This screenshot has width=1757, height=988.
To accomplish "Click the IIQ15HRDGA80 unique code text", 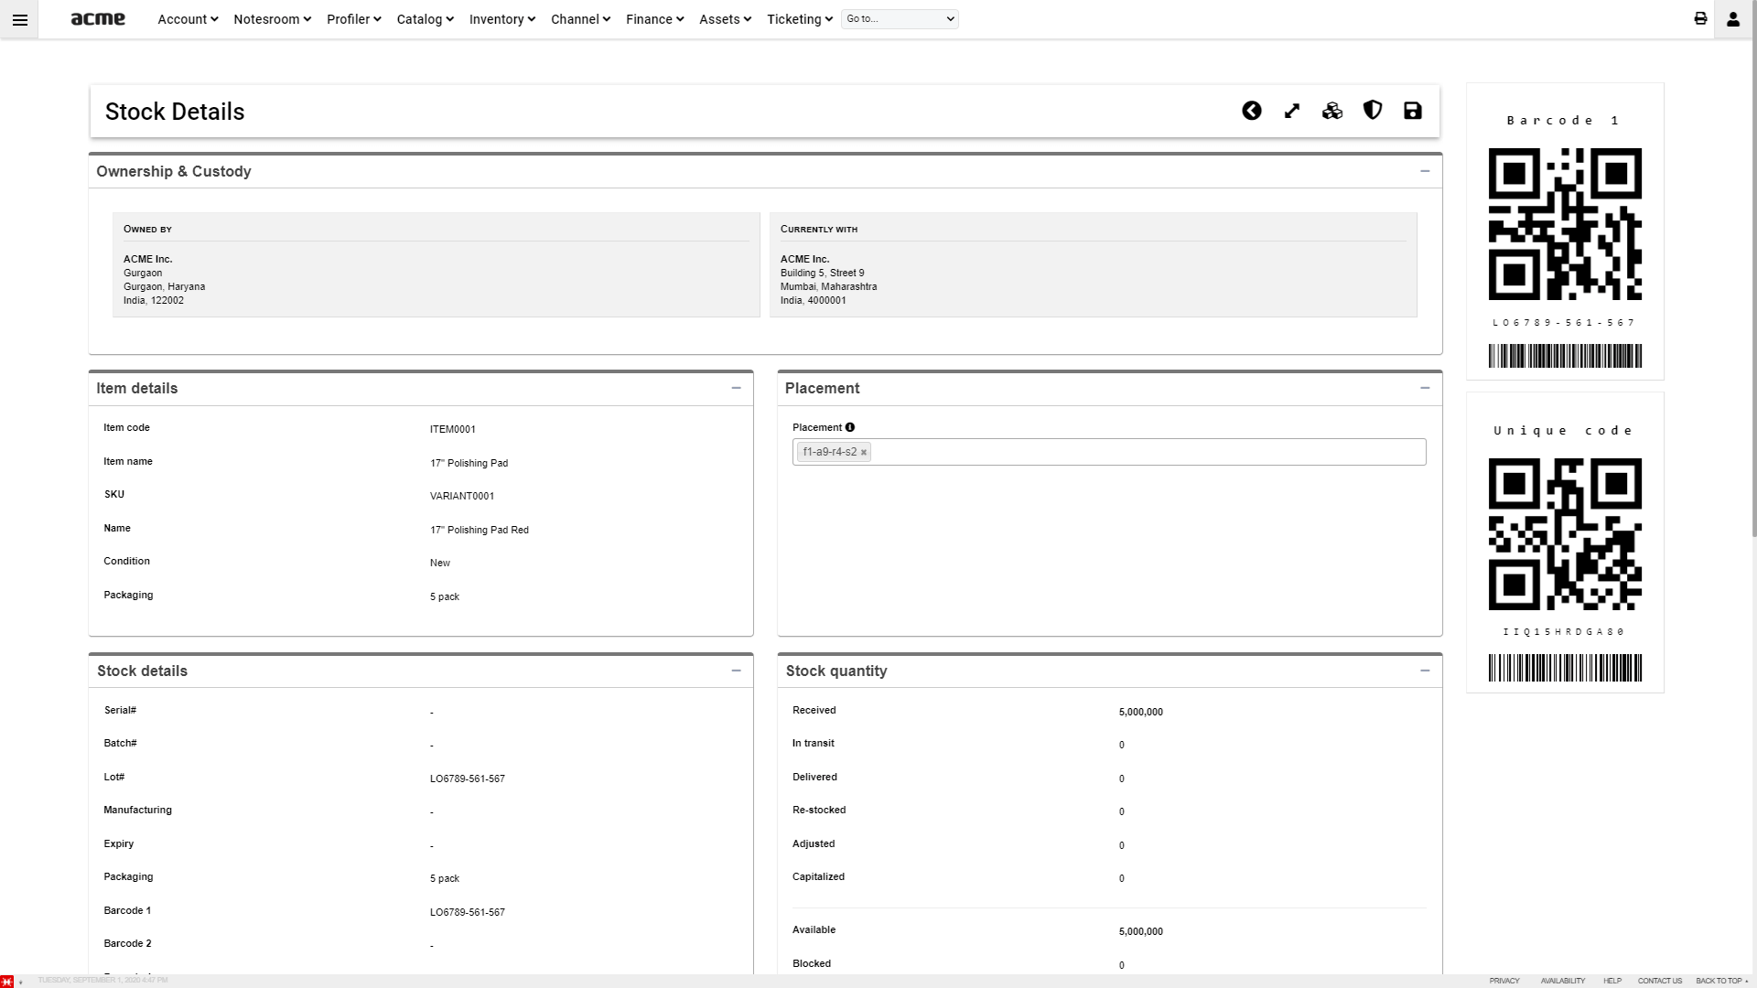I will click(1564, 632).
